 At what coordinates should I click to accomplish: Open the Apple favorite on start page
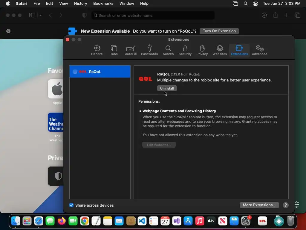[56, 89]
